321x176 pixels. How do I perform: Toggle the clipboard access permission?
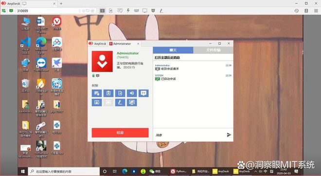[x=108, y=93]
